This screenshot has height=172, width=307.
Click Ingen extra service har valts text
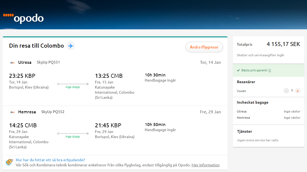pos(258,140)
